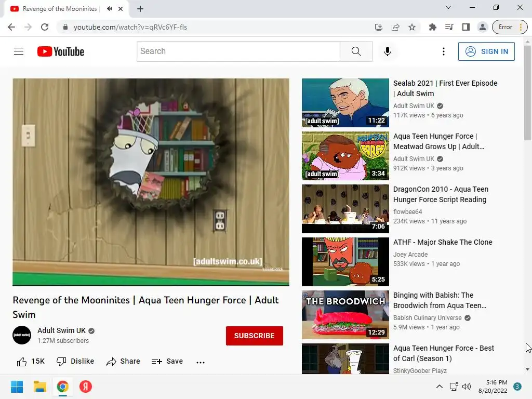Click the install app icon in address bar

tap(379, 27)
